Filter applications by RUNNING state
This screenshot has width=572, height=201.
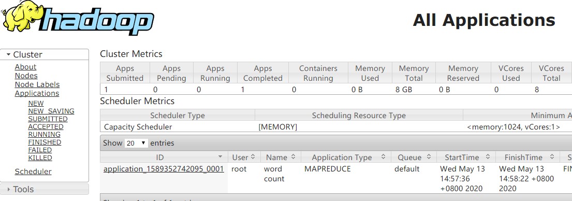[x=44, y=135]
